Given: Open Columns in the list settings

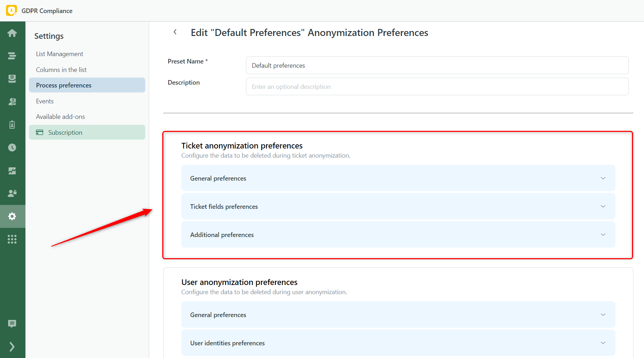Looking at the screenshot, I should (x=87, y=70).
